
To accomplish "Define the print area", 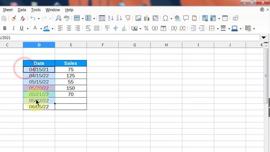I will coord(205,18).
